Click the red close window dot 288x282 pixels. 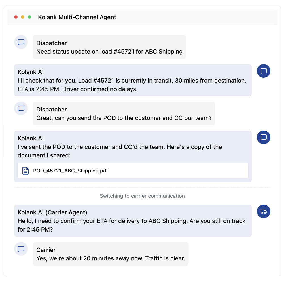tap(16, 17)
